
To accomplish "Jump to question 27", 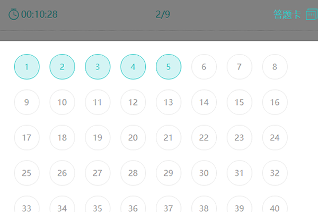I will point(98,173).
